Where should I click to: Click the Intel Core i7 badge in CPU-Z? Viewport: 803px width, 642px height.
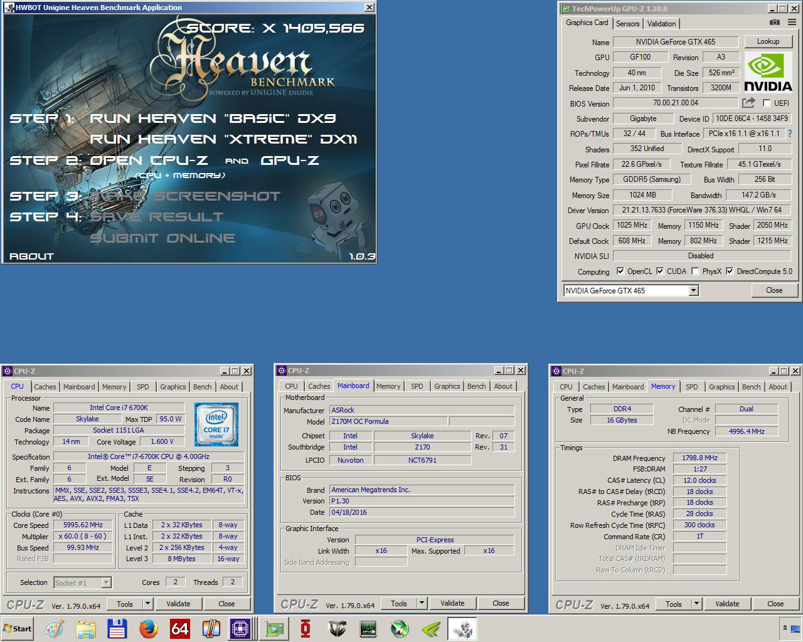(x=216, y=425)
